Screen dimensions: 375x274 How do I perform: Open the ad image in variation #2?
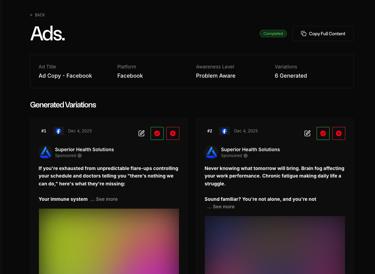[275, 245]
